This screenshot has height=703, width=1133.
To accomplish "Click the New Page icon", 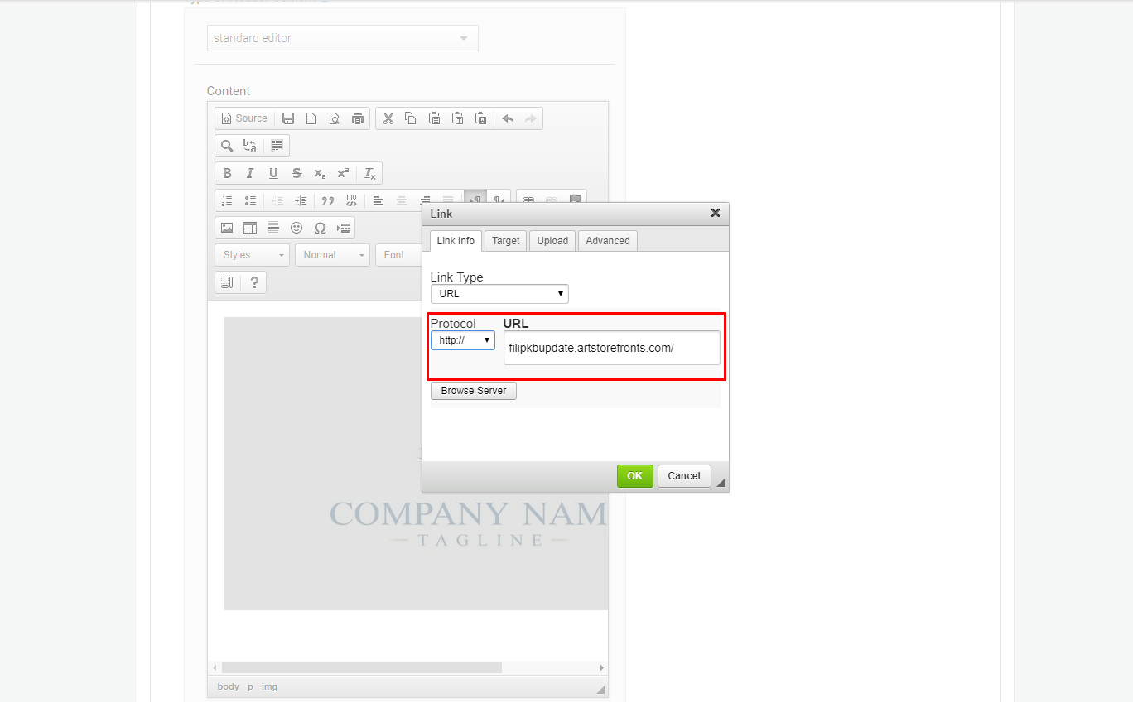I will tap(311, 118).
